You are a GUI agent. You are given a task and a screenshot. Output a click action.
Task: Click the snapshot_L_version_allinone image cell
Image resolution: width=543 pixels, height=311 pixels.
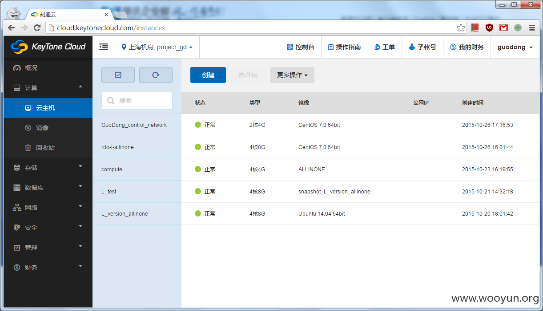[x=334, y=192]
